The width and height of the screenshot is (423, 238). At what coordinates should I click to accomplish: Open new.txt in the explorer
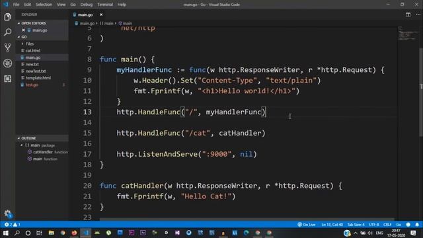click(x=32, y=64)
